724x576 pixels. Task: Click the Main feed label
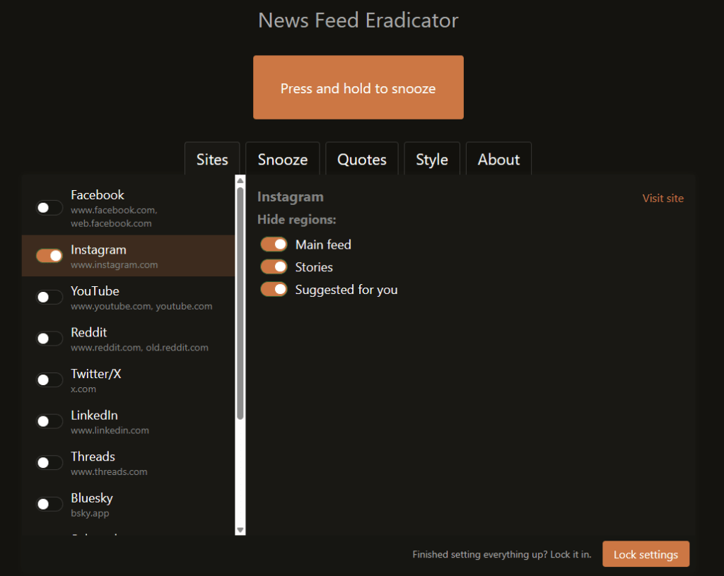coord(323,245)
